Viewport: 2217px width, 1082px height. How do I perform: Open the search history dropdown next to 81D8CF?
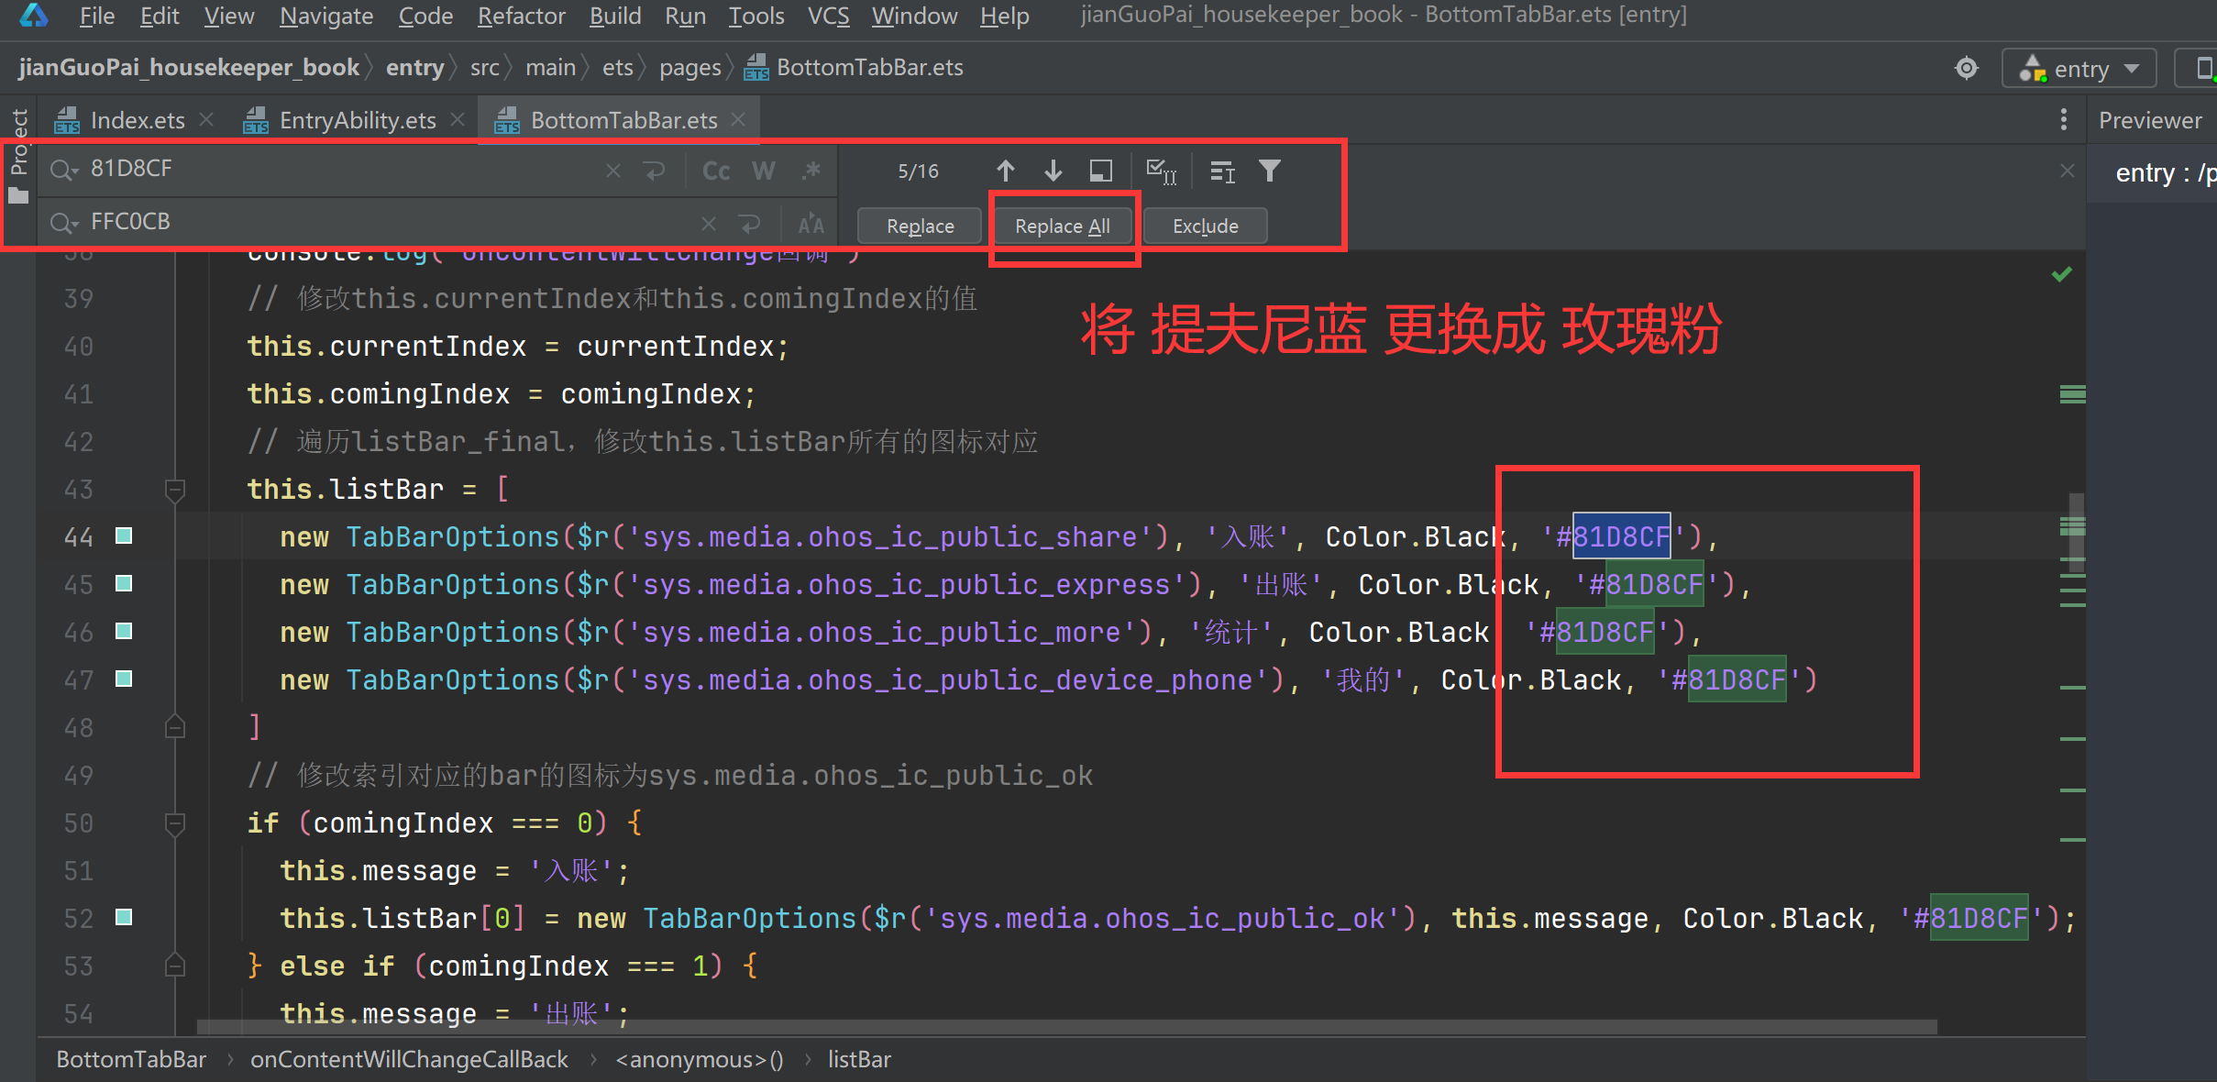[64, 170]
